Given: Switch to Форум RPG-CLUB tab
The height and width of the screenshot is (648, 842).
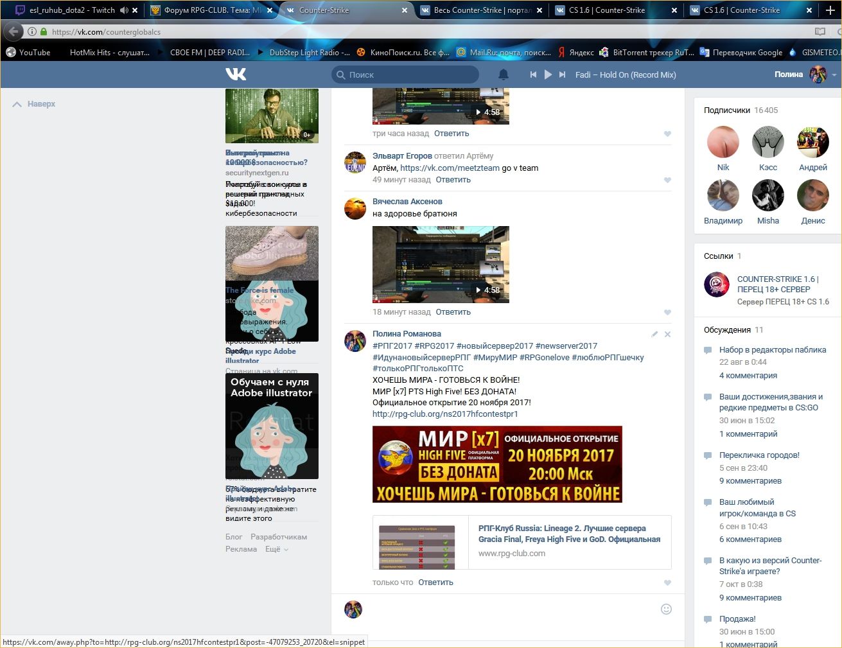Looking at the screenshot, I should pyautogui.click(x=213, y=10).
